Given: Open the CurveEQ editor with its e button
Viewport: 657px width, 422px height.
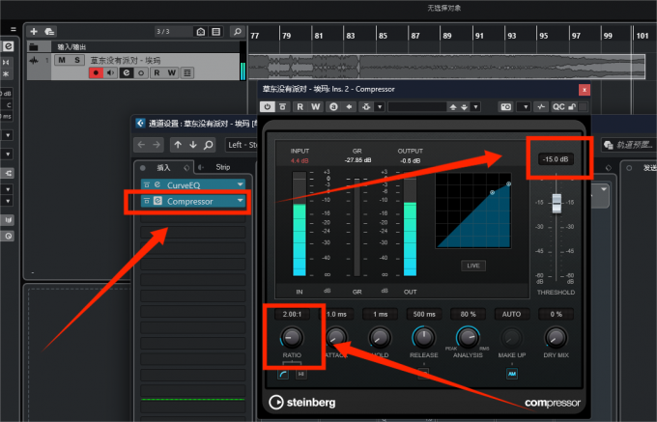Looking at the screenshot, I should (157, 184).
